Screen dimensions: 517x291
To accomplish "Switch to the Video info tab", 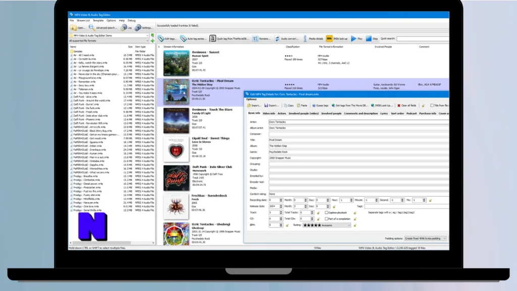I will click(269, 114).
